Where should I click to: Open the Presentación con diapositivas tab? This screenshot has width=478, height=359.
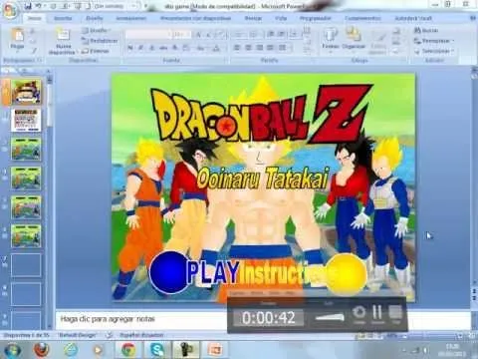coord(195,18)
